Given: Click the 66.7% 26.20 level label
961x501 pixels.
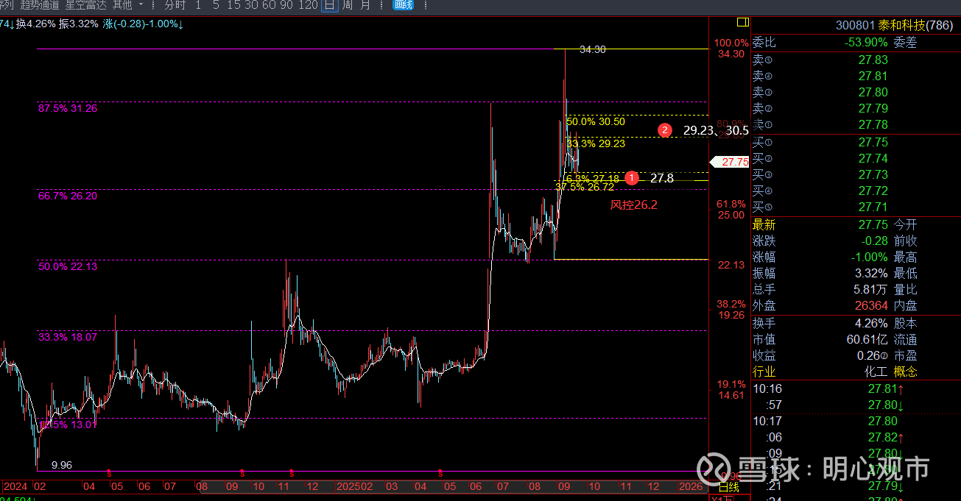Looking at the screenshot, I should coord(68,196).
